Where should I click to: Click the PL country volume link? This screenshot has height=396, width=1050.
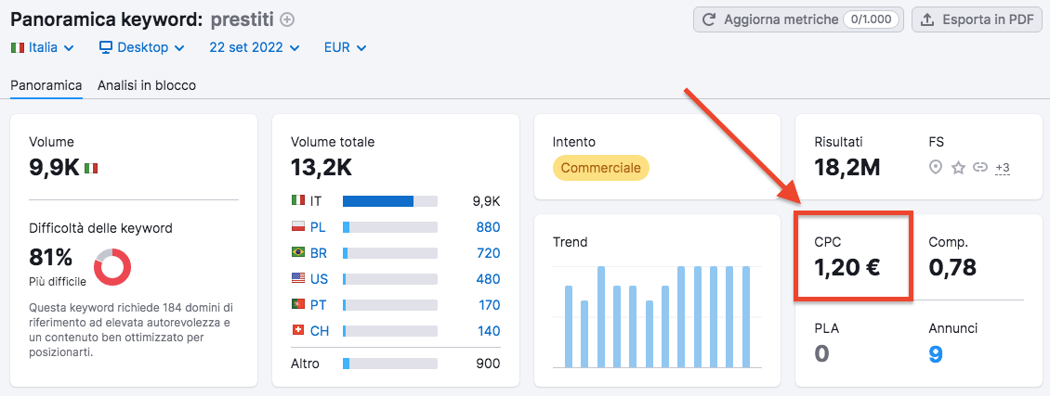(x=488, y=227)
